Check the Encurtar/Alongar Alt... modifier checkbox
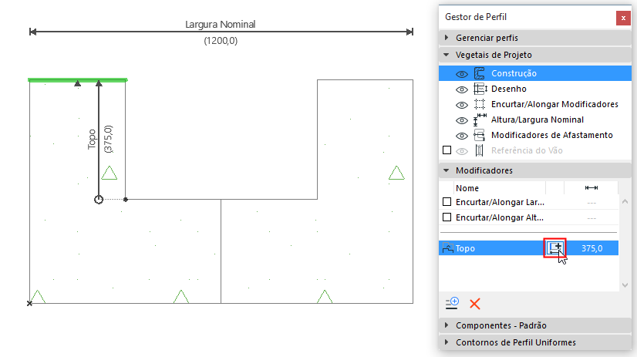This screenshot has height=357, width=637. coord(447,217)
